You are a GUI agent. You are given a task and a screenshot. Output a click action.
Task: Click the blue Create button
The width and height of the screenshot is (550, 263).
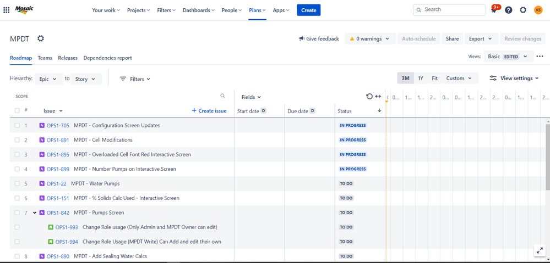(x=309, y=10)
